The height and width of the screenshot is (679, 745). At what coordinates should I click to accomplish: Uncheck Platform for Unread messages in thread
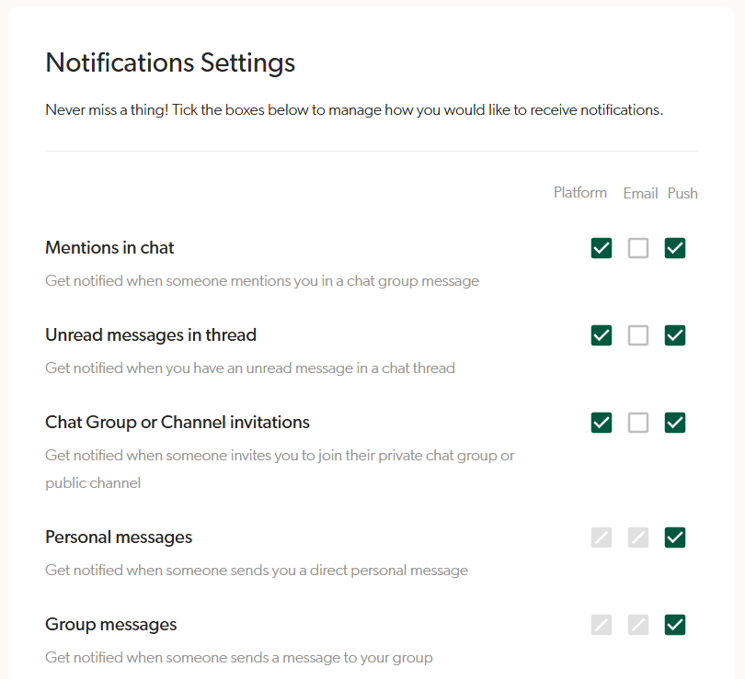click(x=602, y=335)
